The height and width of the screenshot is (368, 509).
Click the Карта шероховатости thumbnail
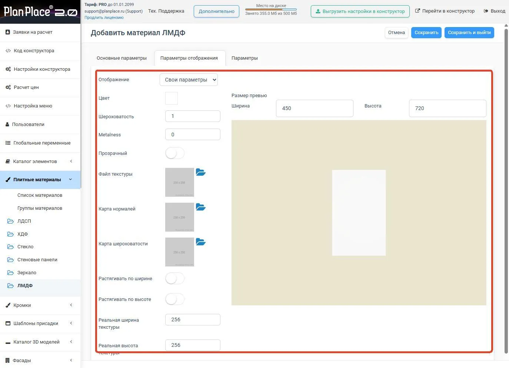[180, 252]
